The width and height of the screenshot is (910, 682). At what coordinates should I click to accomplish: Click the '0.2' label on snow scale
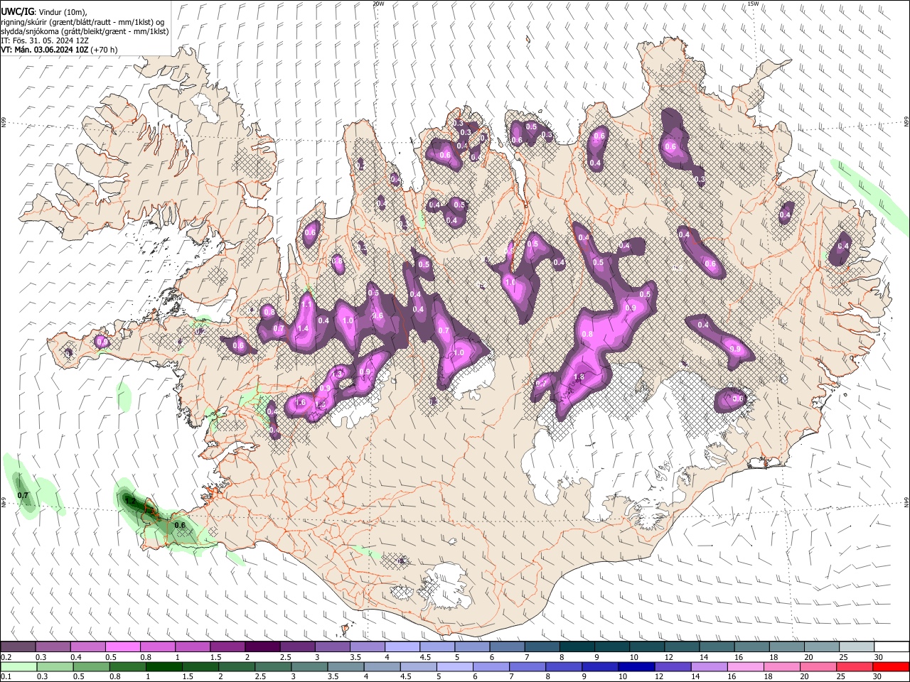[6, 656]
